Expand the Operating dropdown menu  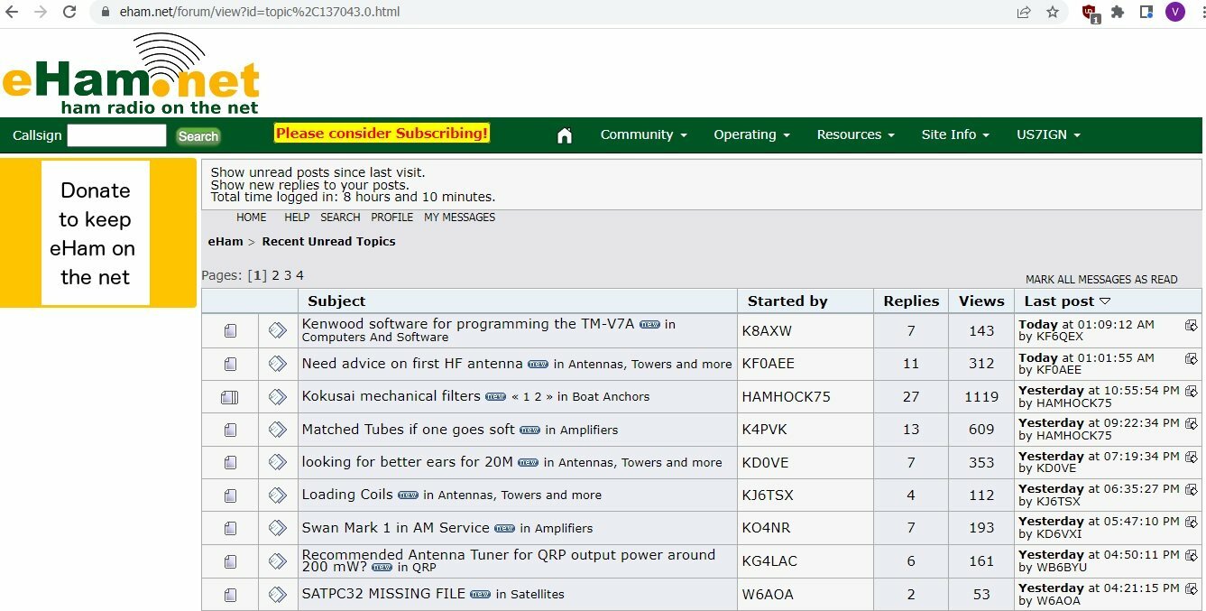click(x=750, y=134)
